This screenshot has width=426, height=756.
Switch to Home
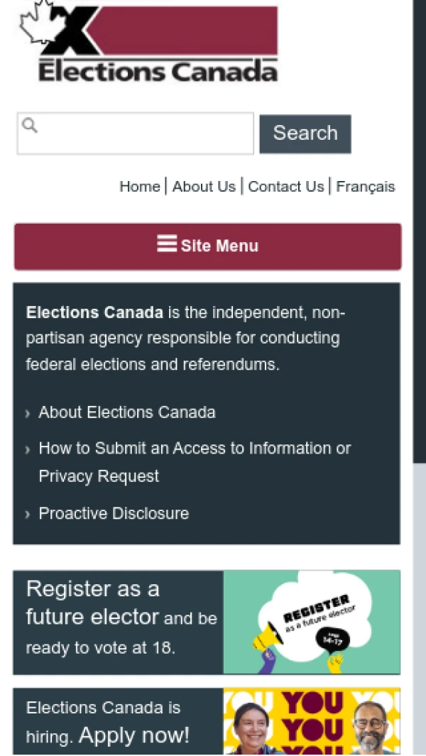139,186
